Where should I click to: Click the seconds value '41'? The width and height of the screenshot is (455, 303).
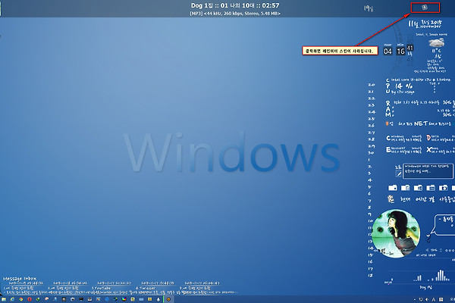(410, 48)
